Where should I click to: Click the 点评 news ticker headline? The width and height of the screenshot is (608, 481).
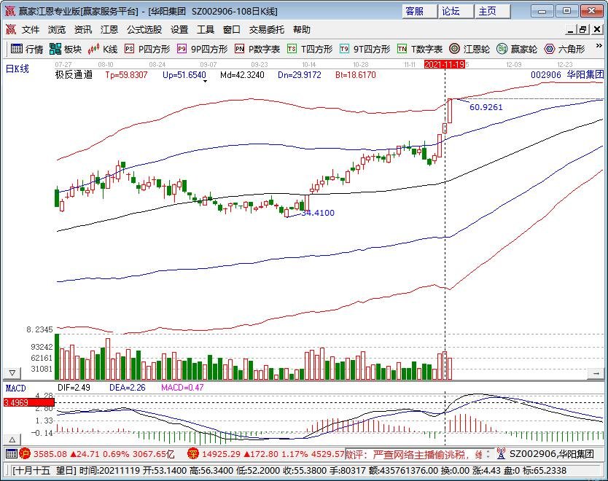pyautogui.click(x=414, y=454)
